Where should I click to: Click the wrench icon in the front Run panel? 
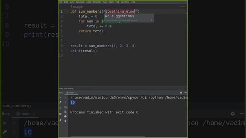(60, 102)
